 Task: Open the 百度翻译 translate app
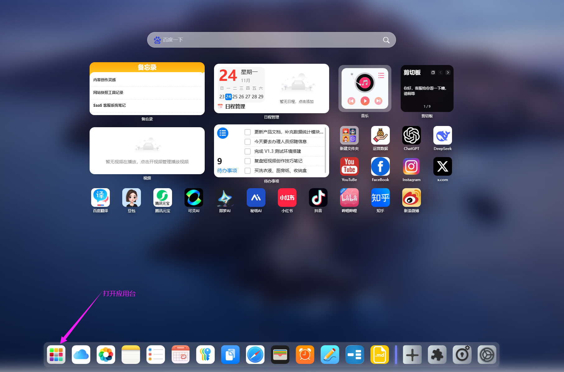[x=100, y=198]
